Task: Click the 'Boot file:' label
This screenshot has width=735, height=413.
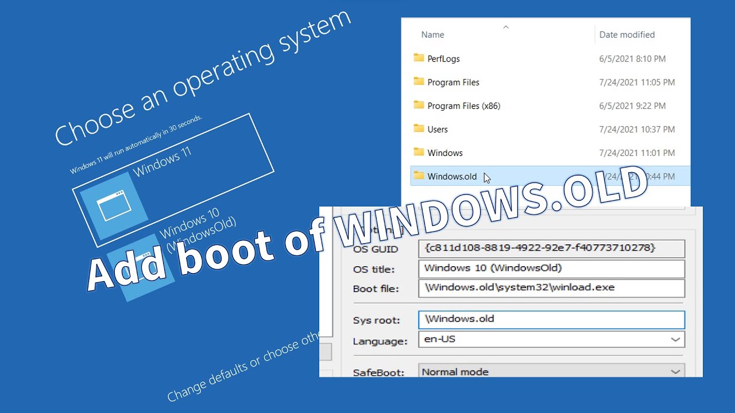Action: (x=376, y=289)
